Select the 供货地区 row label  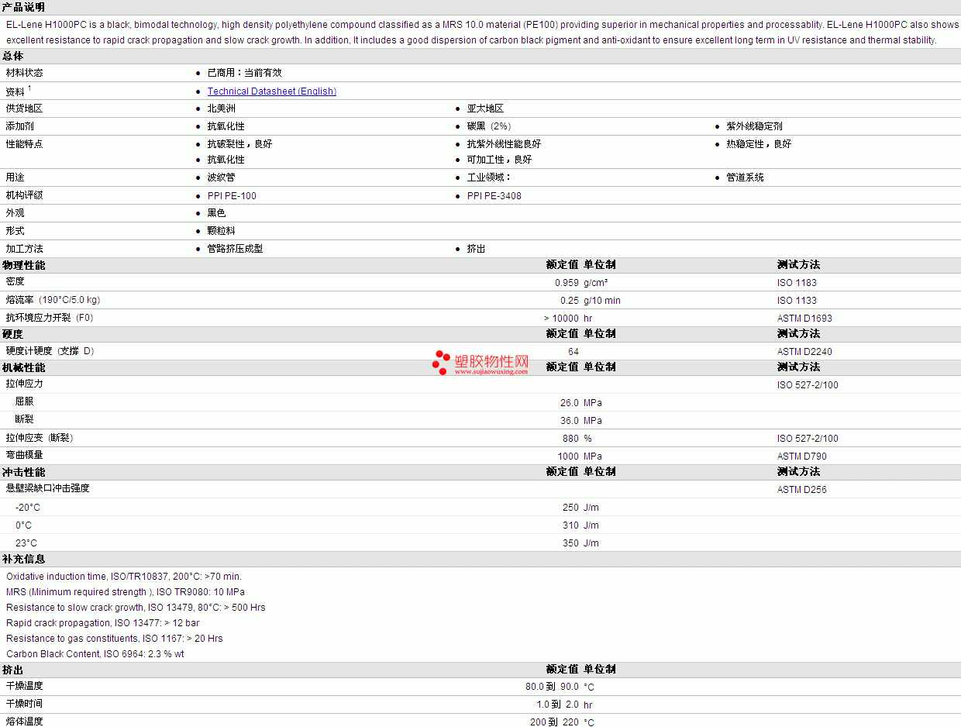(25, 109)
